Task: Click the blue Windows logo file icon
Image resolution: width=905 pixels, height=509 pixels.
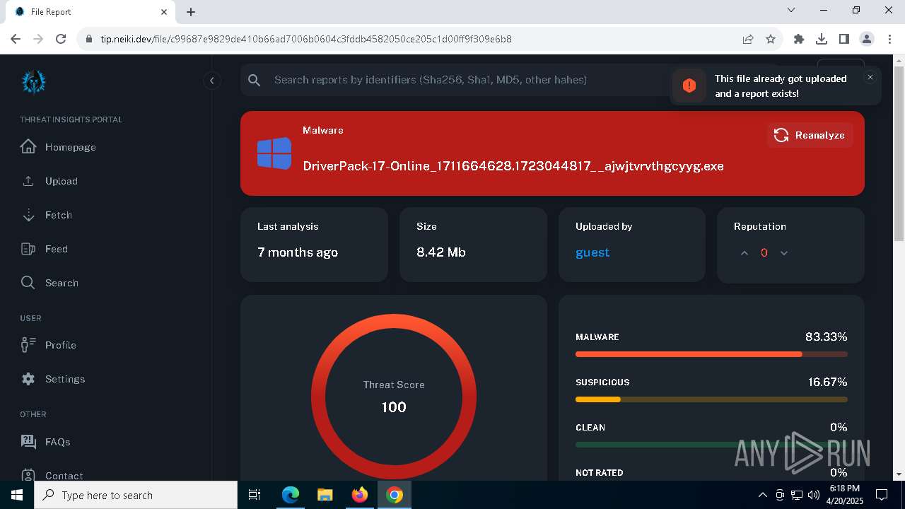Action: (274, 153)
